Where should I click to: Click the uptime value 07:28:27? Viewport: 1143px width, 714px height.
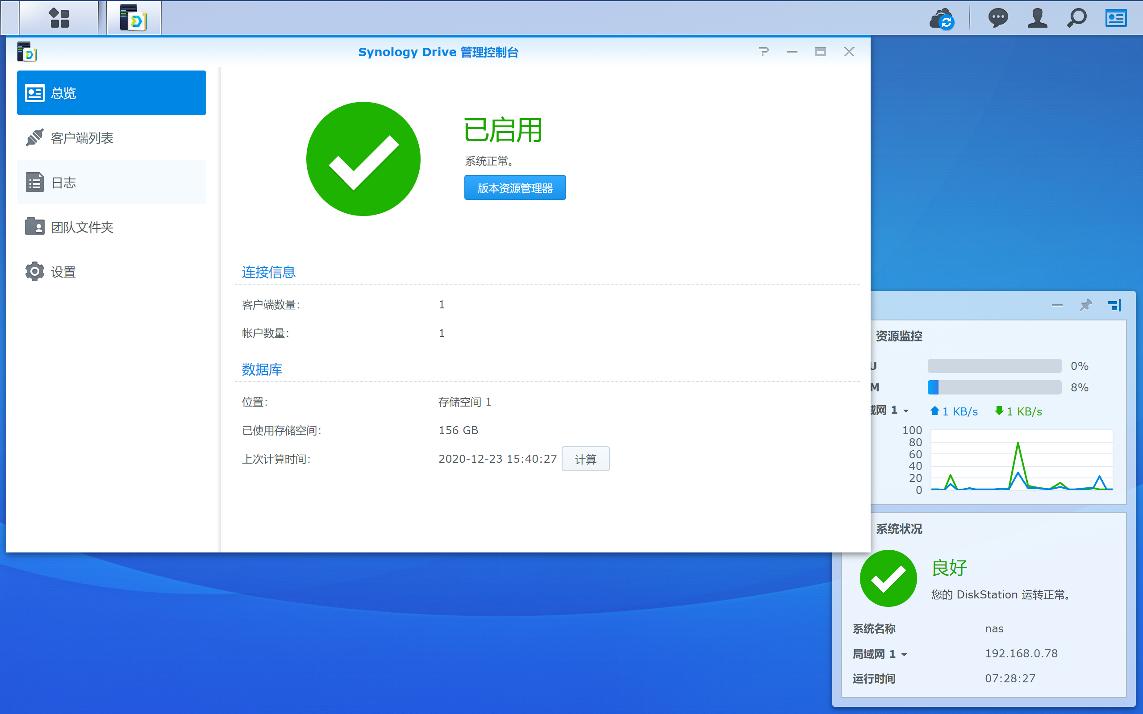[x=1010, y=679]
